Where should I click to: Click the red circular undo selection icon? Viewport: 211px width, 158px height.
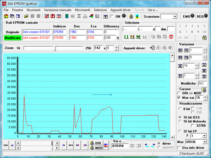click(x=171, y=37)
